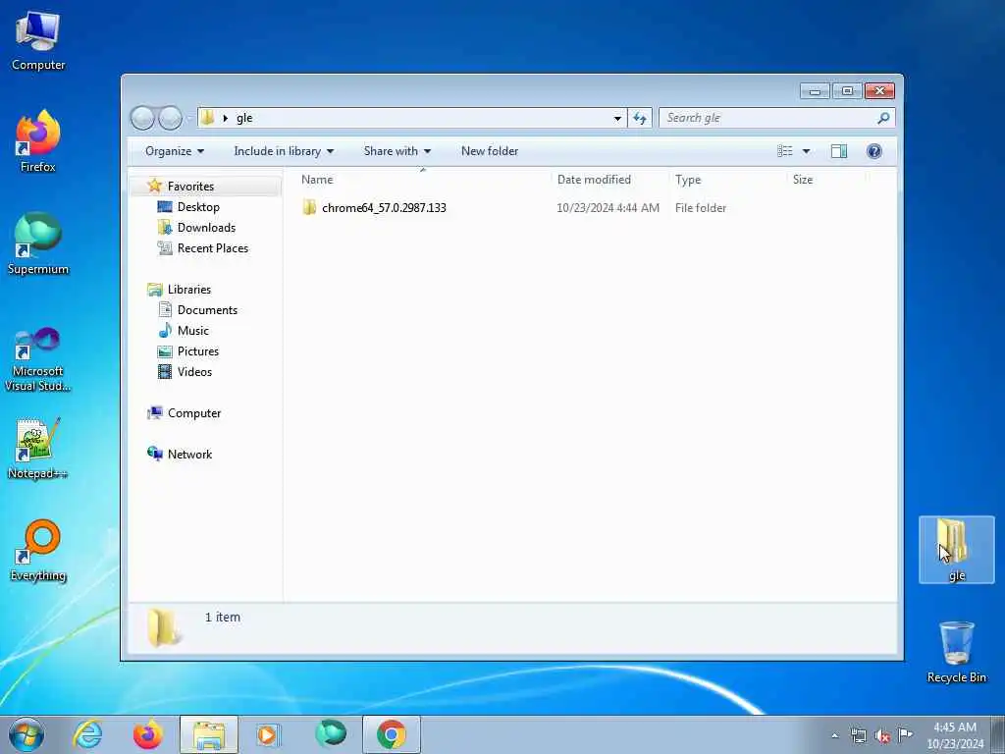Image resolution: width=1005 pixels, height=754 pixels.
Task: Select the Microsoft Visual Studio desktop shortcut
Action: [x=38, y=359]
